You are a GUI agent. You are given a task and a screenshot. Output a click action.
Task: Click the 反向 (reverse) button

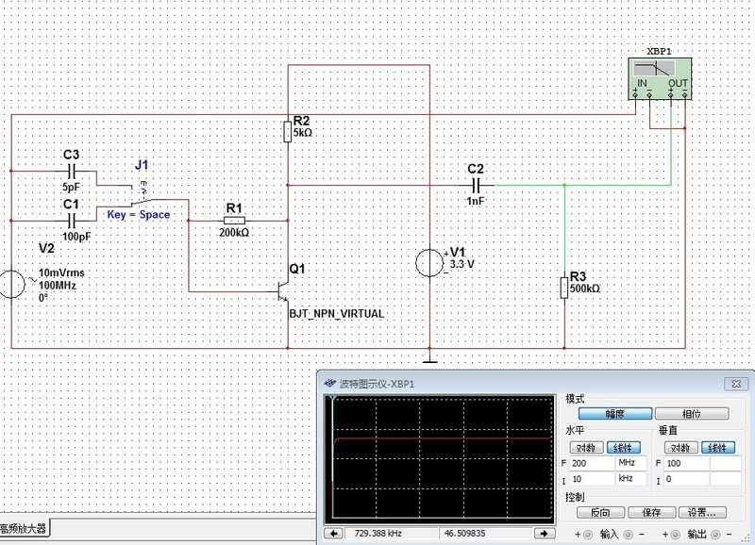point(600,513)
